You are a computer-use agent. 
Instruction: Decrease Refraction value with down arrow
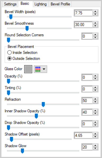(95, 102)
